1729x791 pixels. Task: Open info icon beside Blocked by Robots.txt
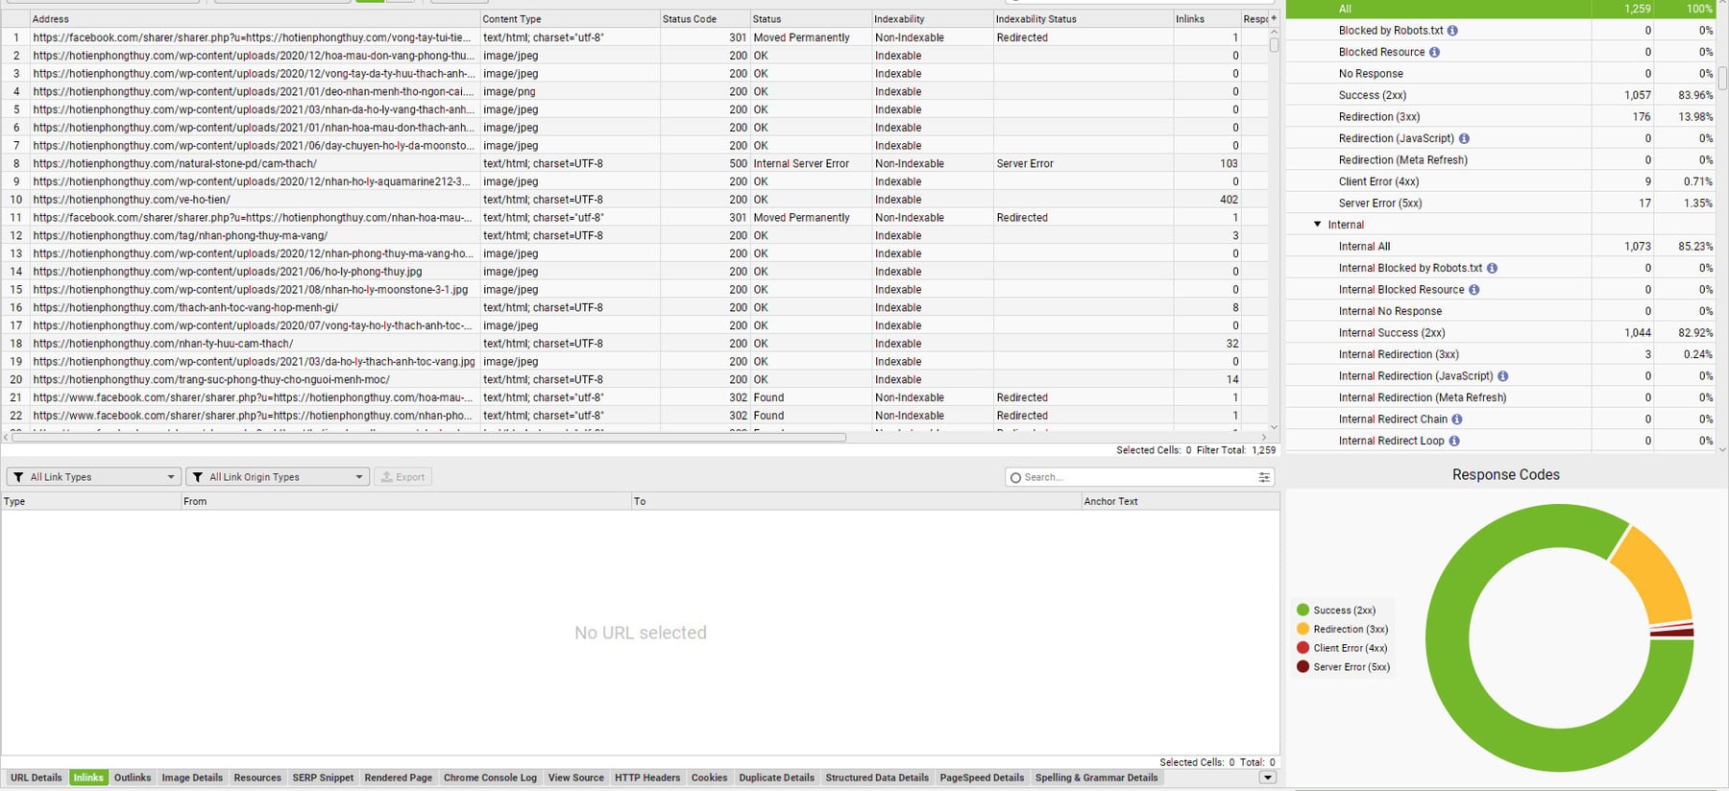[x=1452, y=31]
